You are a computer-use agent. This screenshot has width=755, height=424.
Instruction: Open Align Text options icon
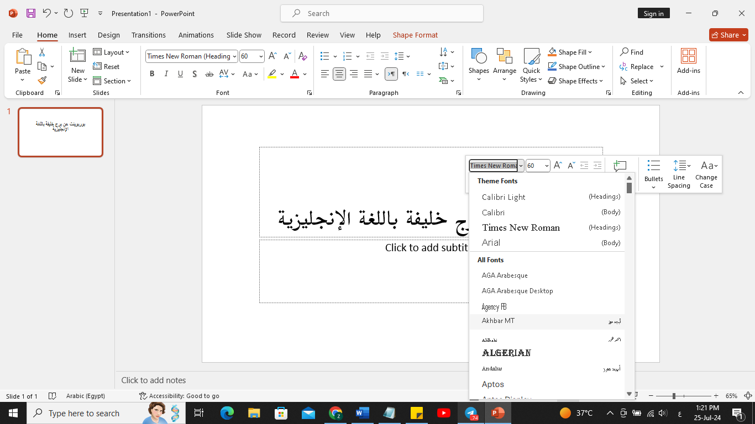[444, 66]
